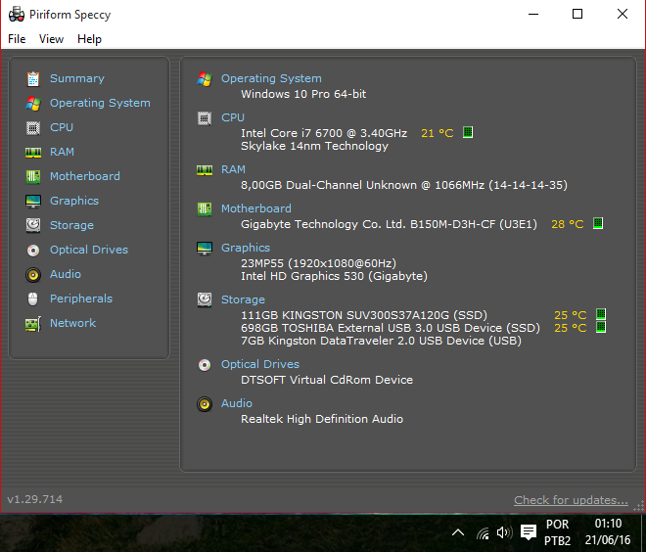Open the Help menu
Screen dimensions: 646x552
pyautogui.click(x=89, y=39)
